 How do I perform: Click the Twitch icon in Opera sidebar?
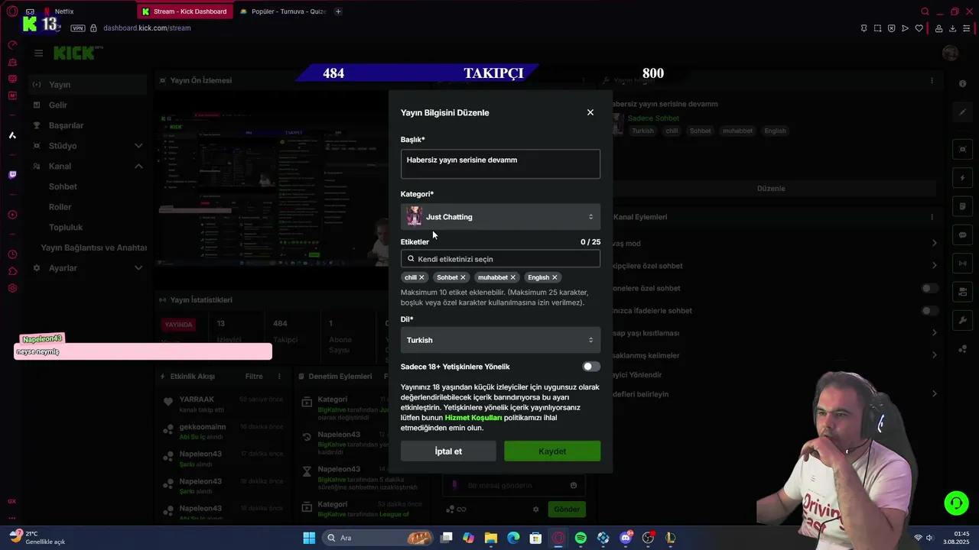[12, 175]
